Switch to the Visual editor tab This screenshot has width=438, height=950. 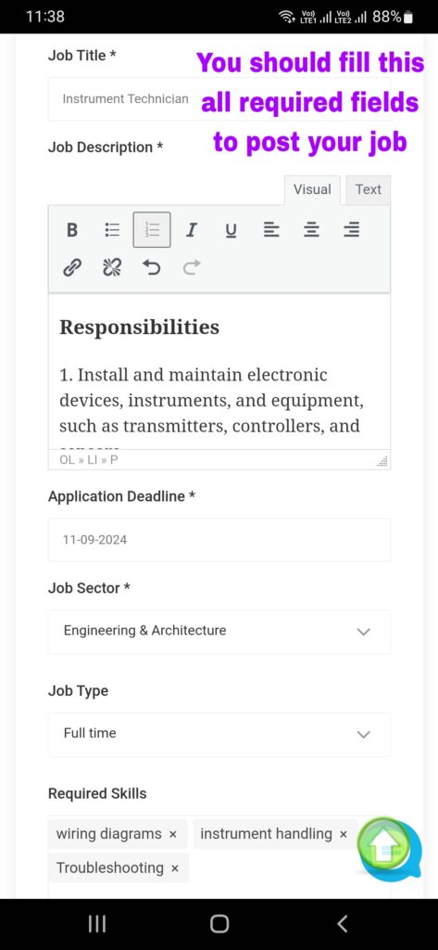pos(312,189)
